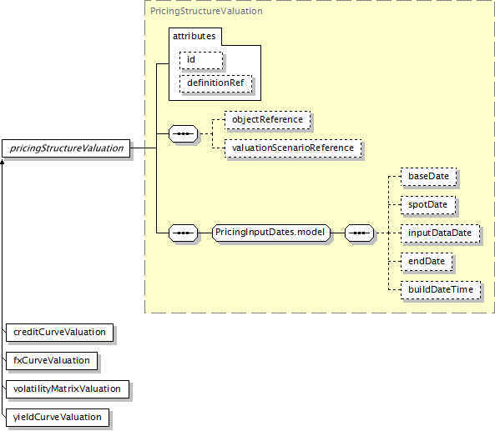
Task: Select the attributes folder tab
Action: point(194,36)
